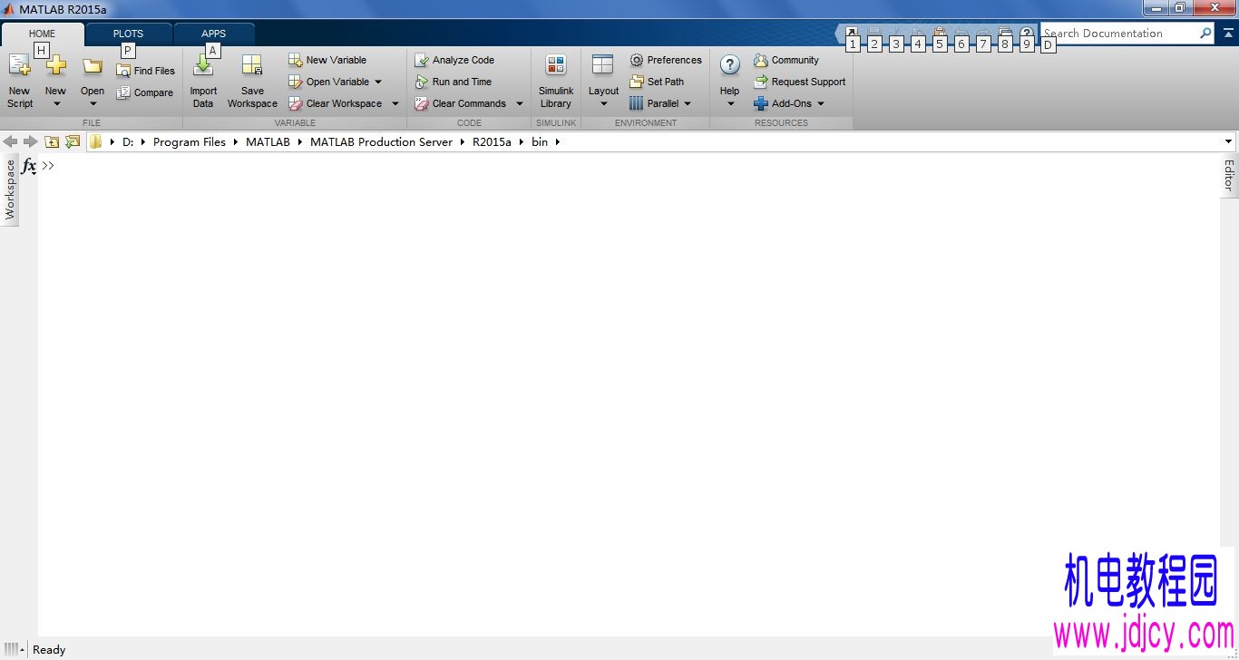Click Import Data button
1239x660 pixels.
203,81
